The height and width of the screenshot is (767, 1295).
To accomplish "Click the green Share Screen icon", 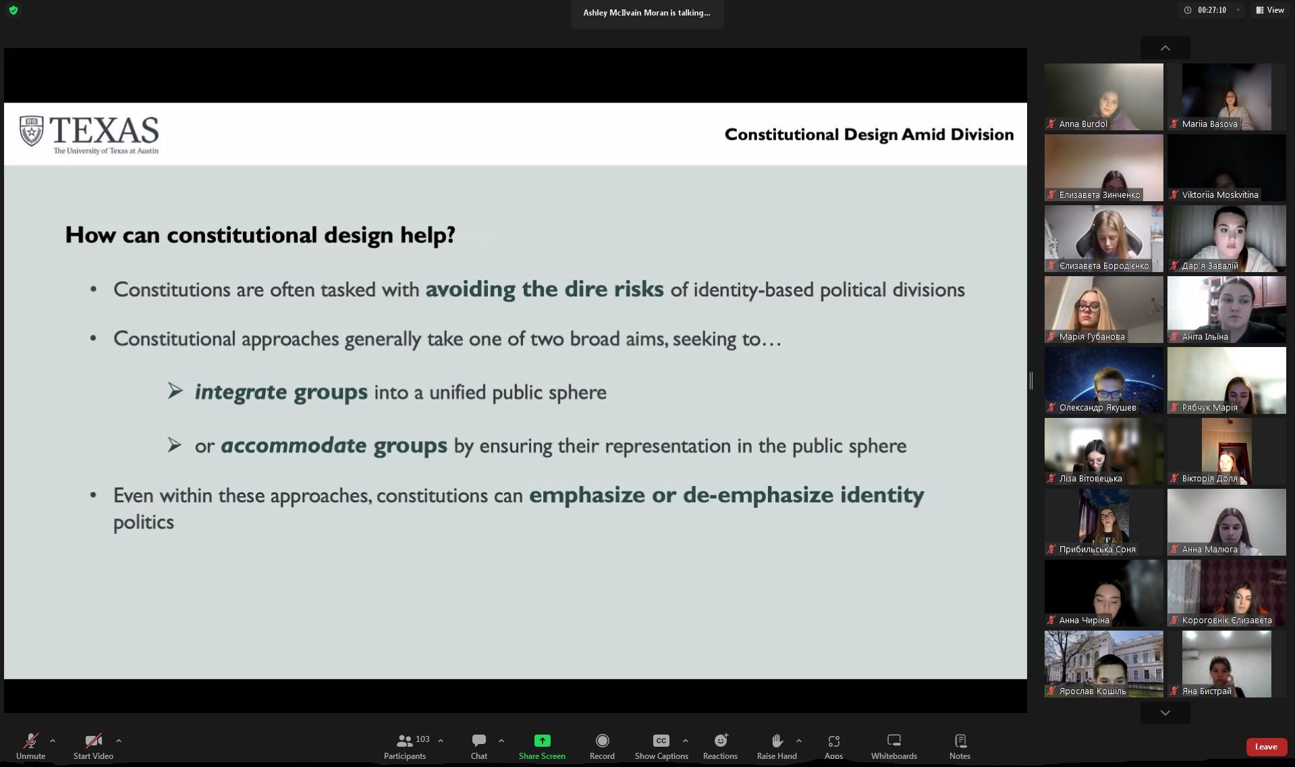I will pos(542,741).
